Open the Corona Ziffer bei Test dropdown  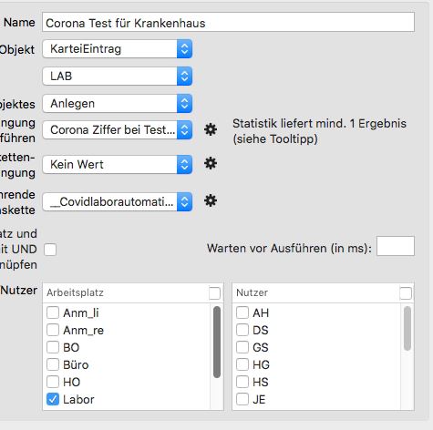(118, 130)
